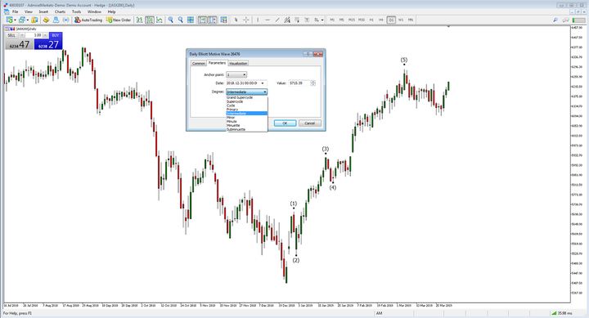Zoom out of the chart
589x318 pixels.
[181, 20]
